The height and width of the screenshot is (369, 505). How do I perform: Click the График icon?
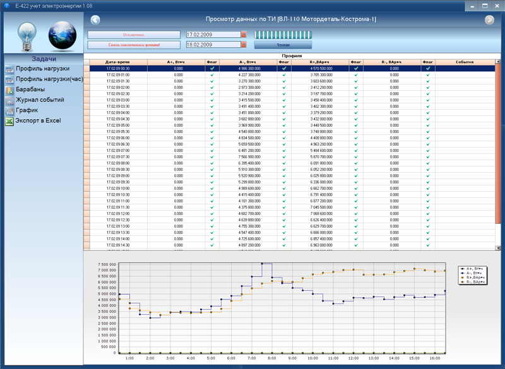pos(9,111)
